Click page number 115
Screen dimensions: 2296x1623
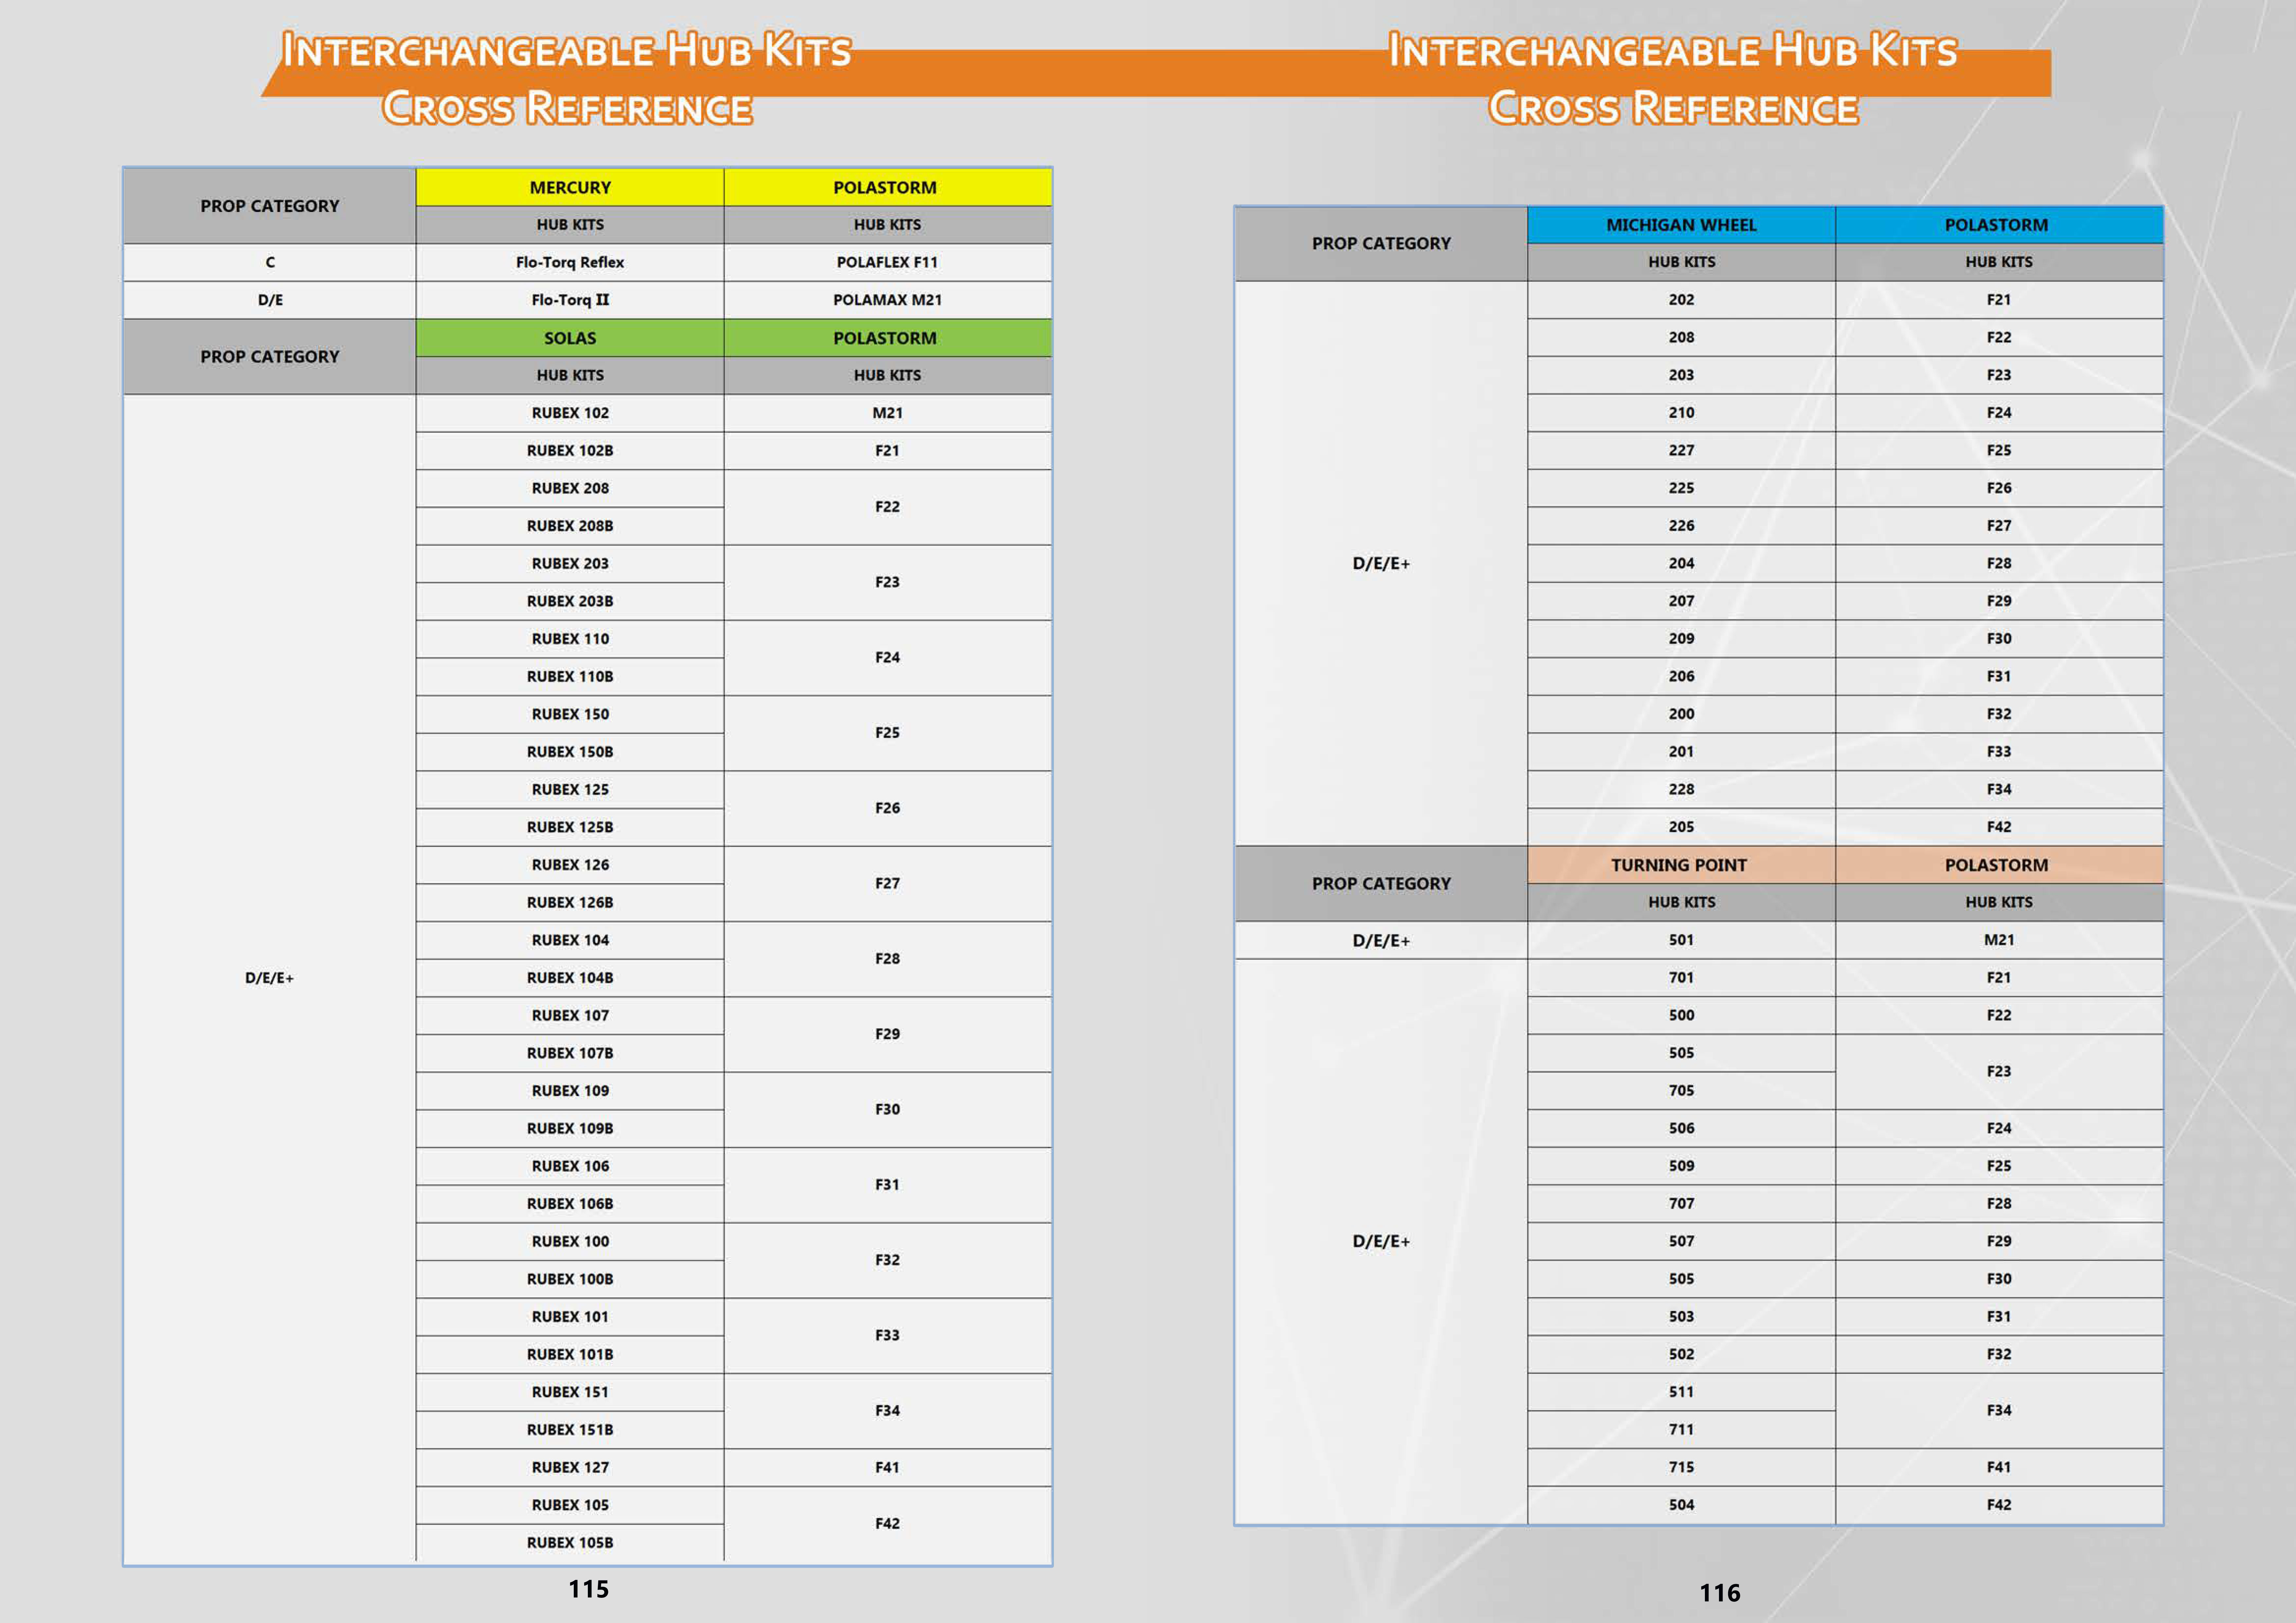(x=588, y=1589)
